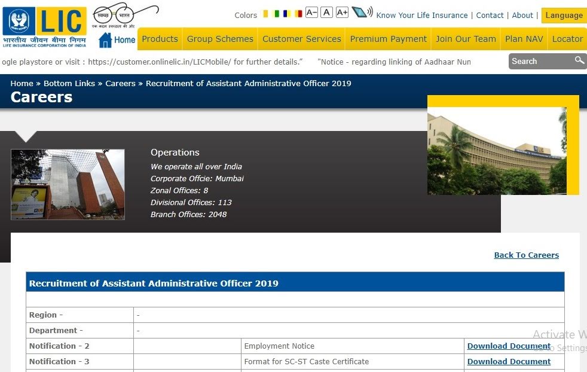Select the yellow color theme swatch

[x=265, y=14]
